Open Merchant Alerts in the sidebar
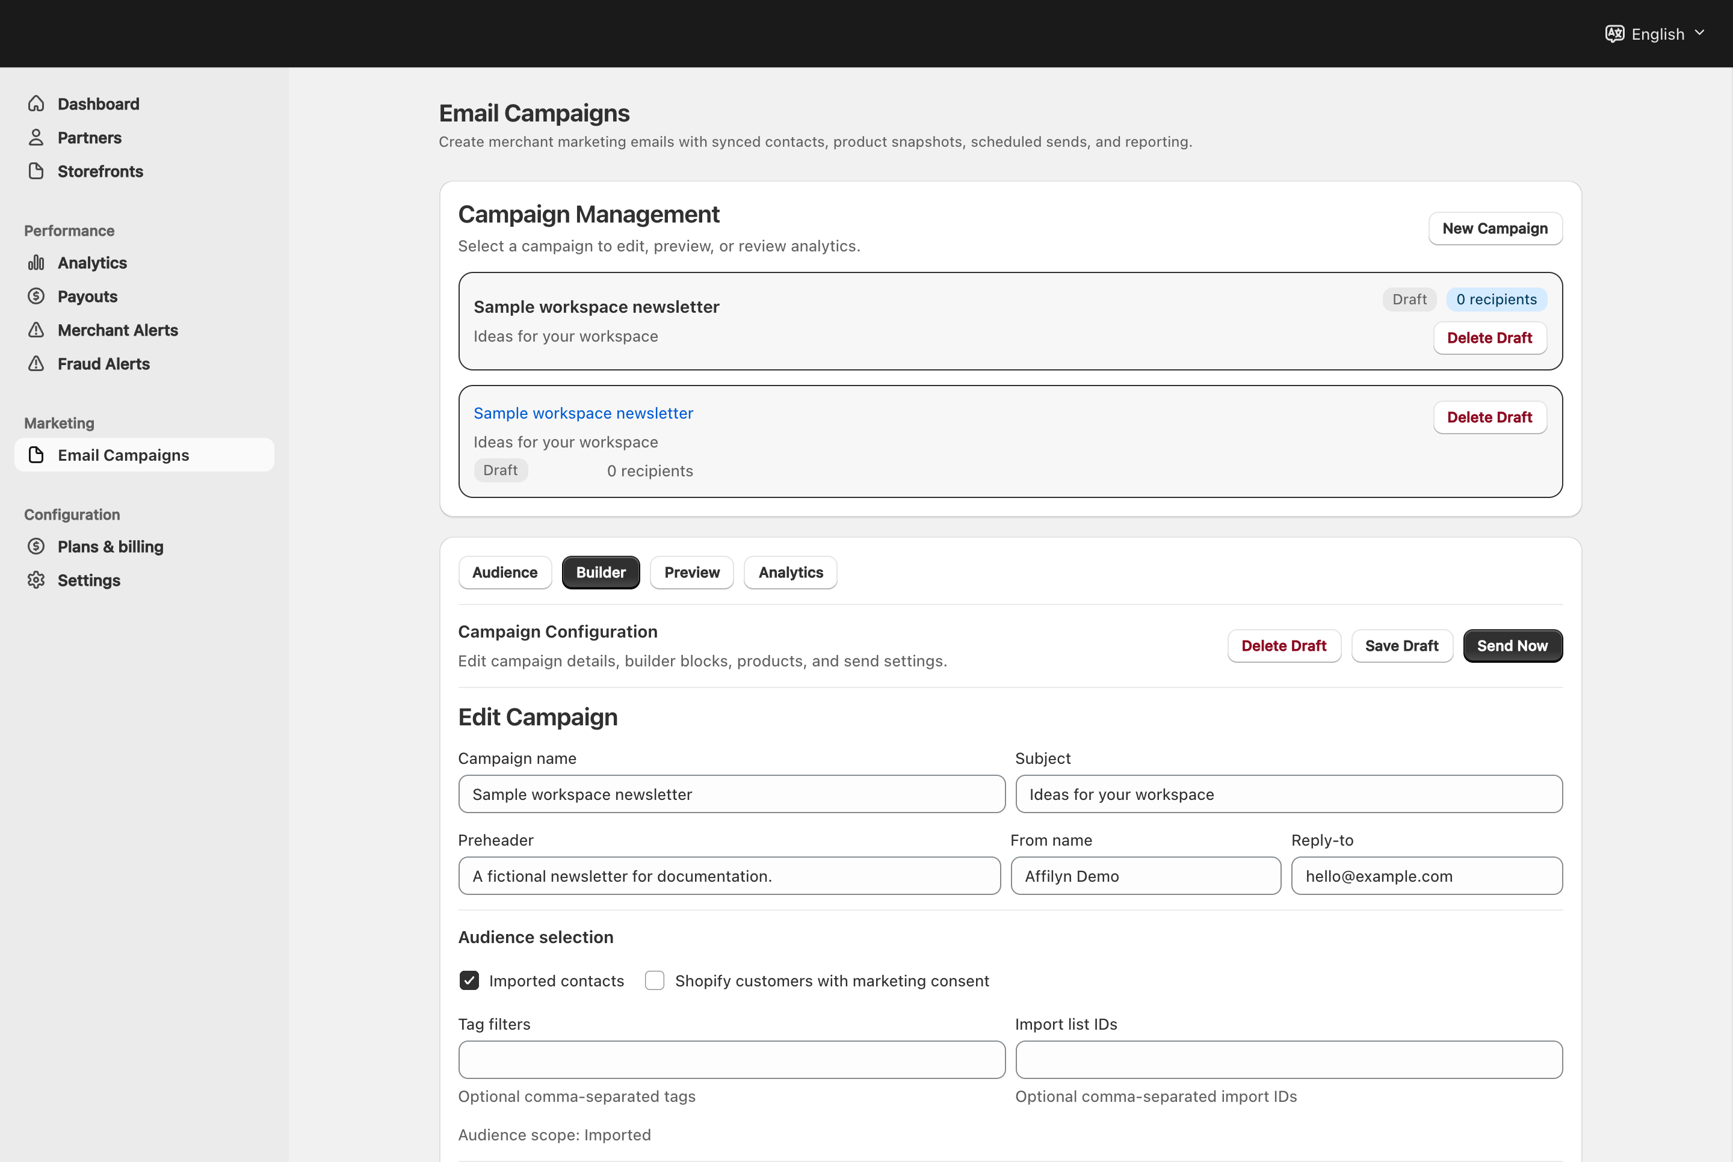This screenshot has height=1162, width=1733. pyautogui.click(x=144, y=330)
